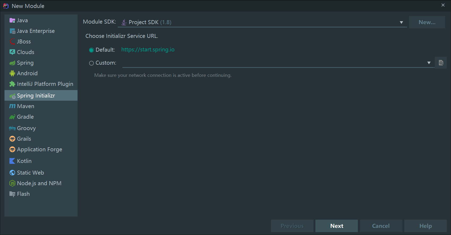Click the Android robot icon

click(12, 73)
